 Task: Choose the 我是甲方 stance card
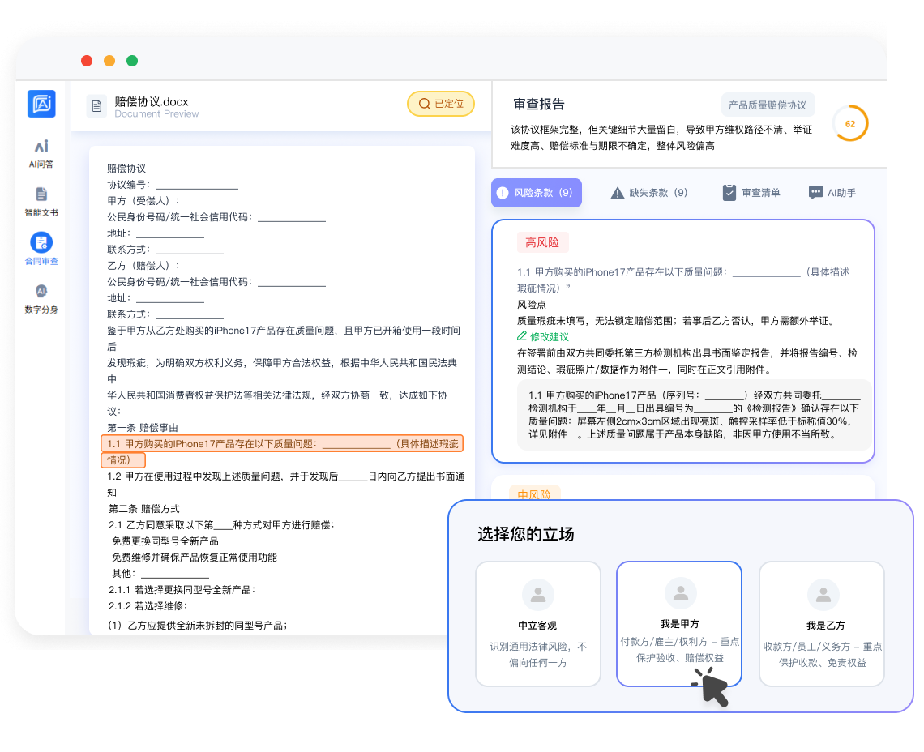tap(679, 624)
